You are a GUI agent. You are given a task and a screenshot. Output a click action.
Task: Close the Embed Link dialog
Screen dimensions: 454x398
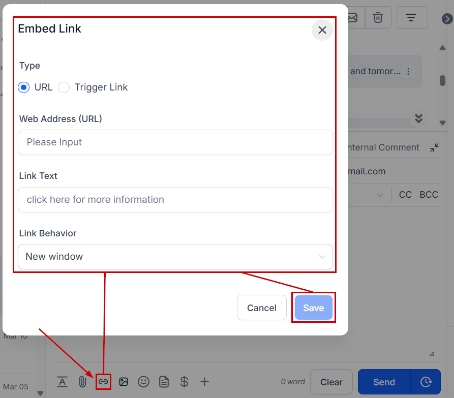[x=322, y=30]
